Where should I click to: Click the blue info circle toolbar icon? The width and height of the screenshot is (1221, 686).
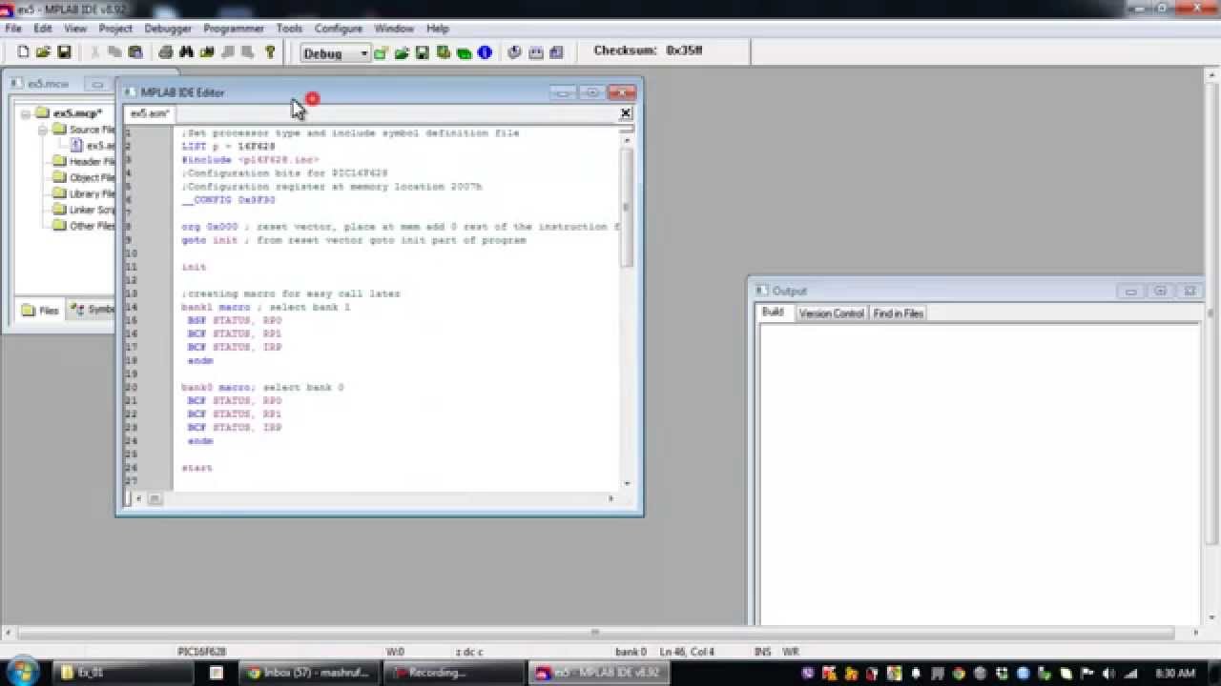485,52
